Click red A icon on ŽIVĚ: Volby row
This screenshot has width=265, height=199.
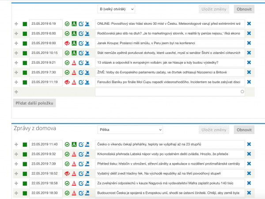click(74, 73)
